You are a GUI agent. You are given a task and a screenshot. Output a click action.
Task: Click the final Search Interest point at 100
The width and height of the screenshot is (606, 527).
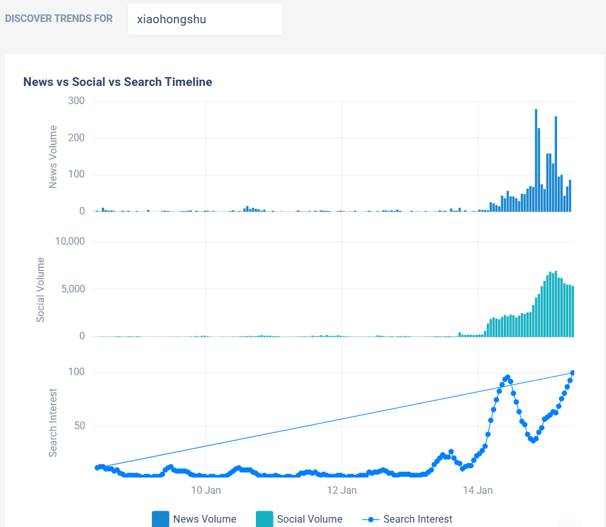point(573,373)
